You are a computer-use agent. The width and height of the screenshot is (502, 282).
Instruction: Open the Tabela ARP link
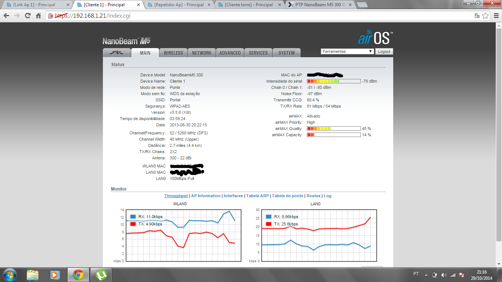coord(258,196)
